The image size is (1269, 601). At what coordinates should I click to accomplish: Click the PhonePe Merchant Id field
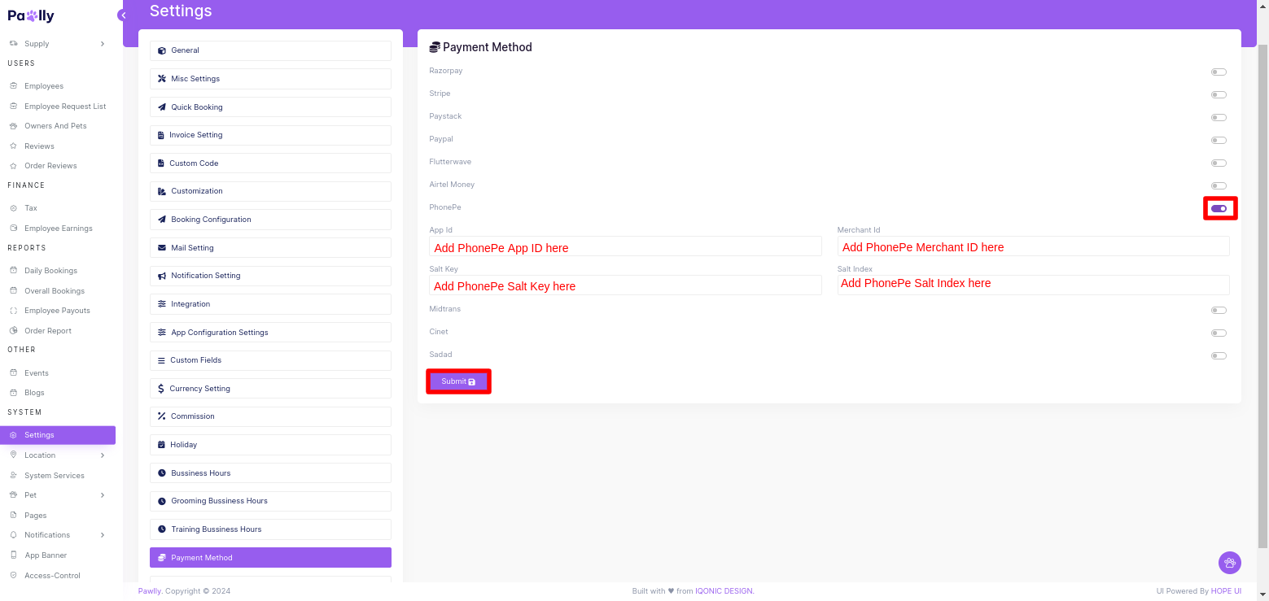(x=1033, y=246)
